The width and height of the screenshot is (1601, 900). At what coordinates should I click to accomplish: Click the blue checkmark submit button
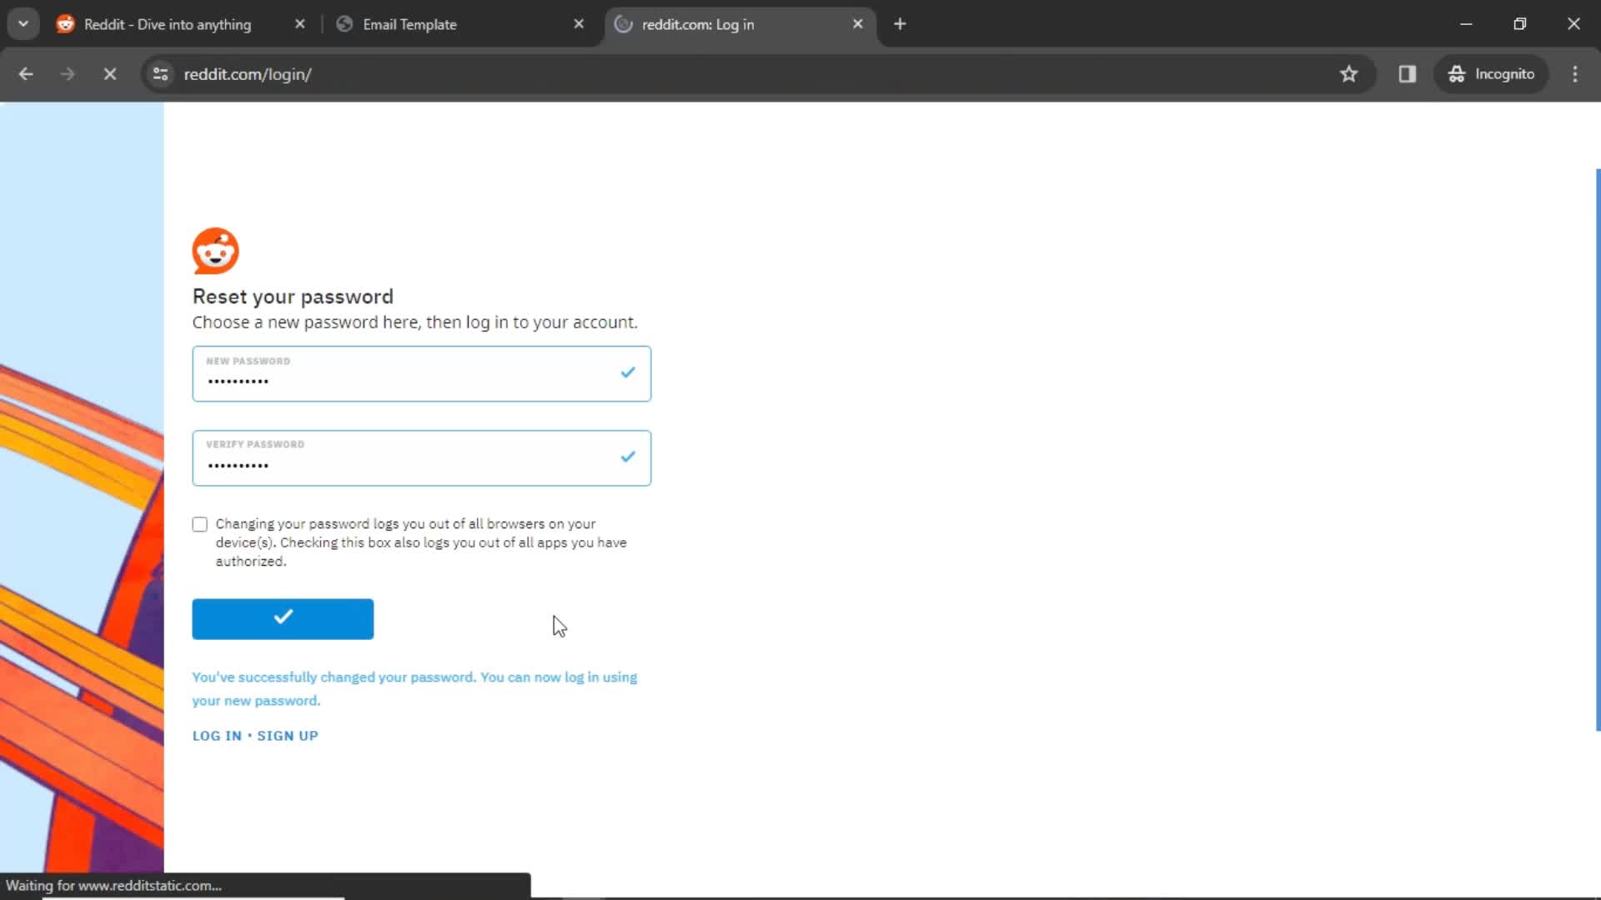[x=283, y=617]
